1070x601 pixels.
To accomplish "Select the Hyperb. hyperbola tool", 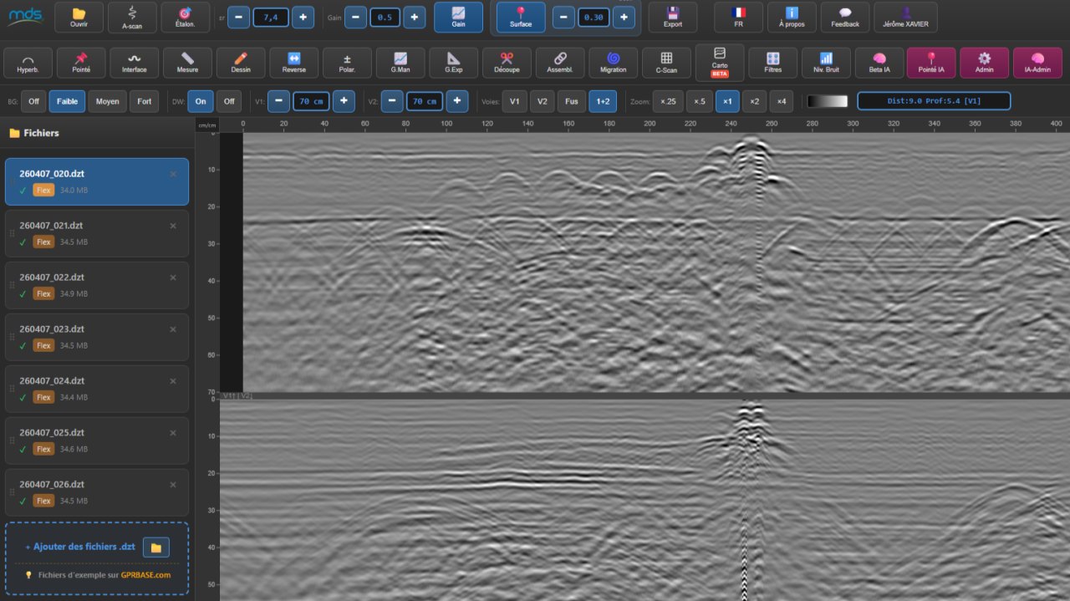I will (28, 63).
